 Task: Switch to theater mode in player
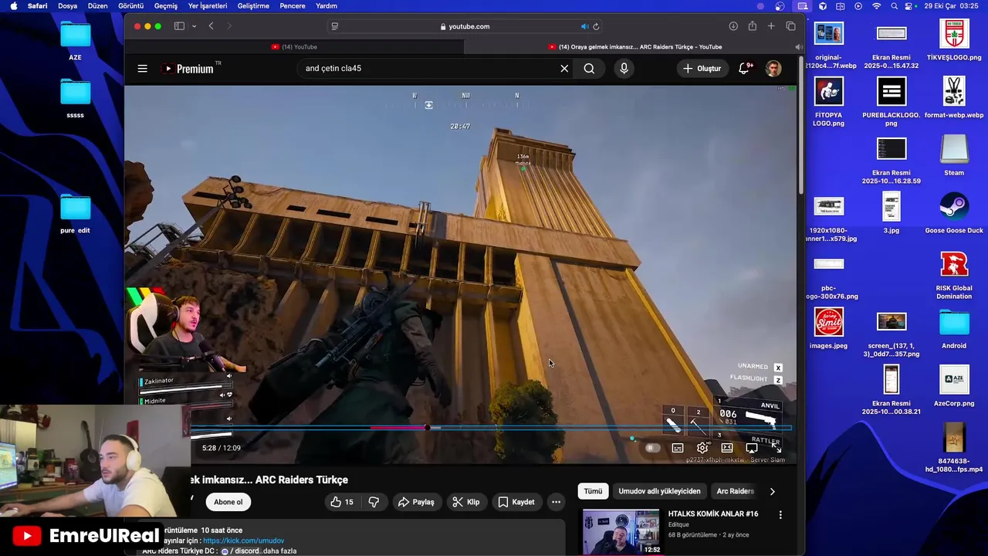click(x=727, y=448)
